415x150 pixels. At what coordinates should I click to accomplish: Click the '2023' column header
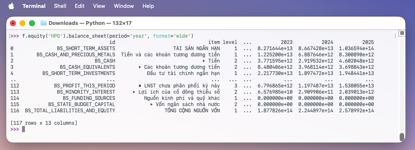point(287,42)
